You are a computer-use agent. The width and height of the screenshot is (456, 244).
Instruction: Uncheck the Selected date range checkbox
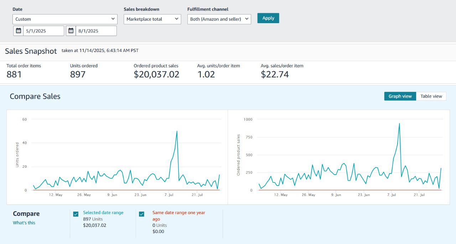[76, 214]
